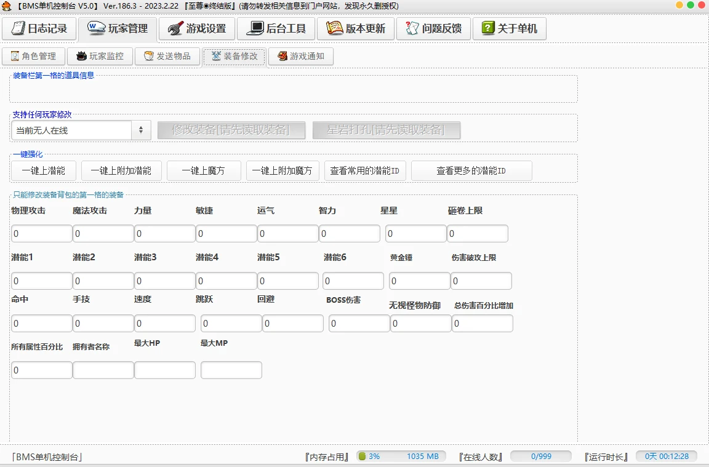Expand the 当前无人在线 player dropdown

[x=141, y=130]
